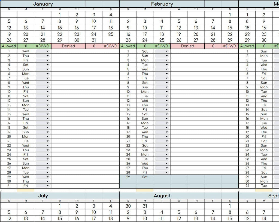Click the July month header
Image resolution: width=279 pixels, height=222 pixels.
[x=43, y=196]
